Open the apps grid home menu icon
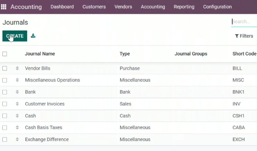This screenshot has width=257, height=151. [3, 7]
